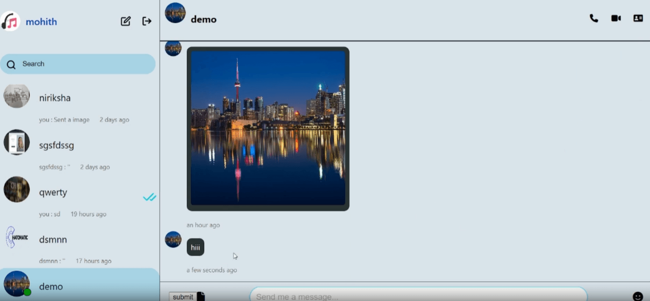Screen dimensions: 650x301
Task: Compose a new chat with edit icon
Action: 126,21
